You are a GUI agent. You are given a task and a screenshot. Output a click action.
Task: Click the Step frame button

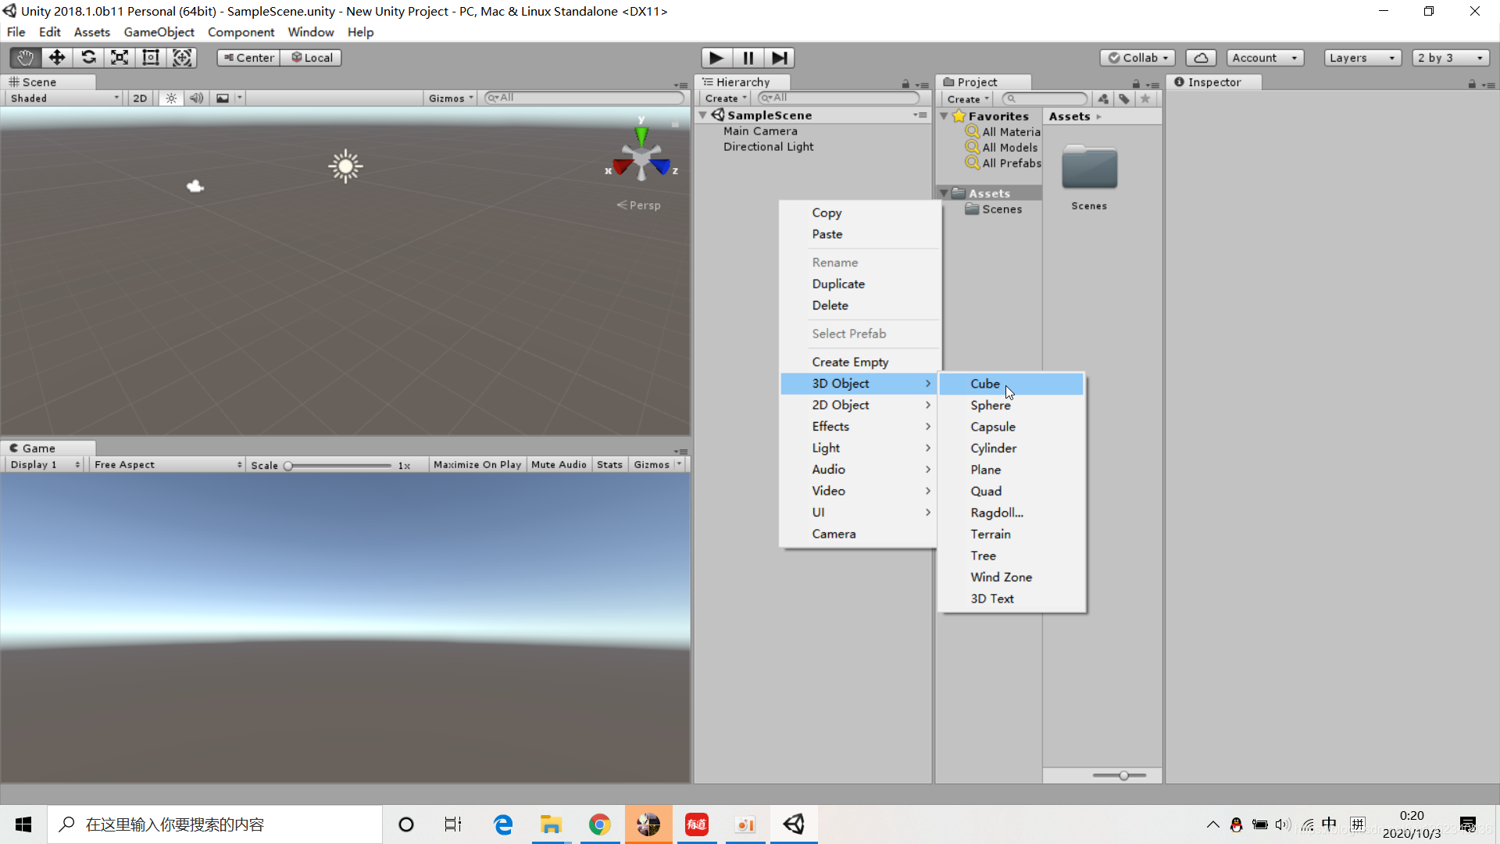pos(779,58)
